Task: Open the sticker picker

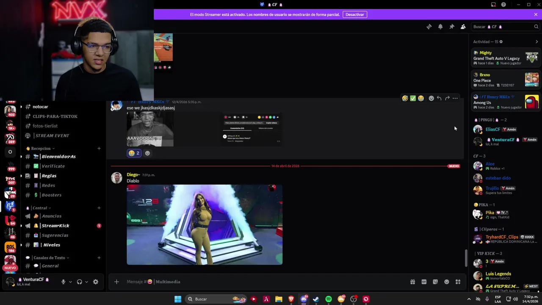Action: (435, 282)
